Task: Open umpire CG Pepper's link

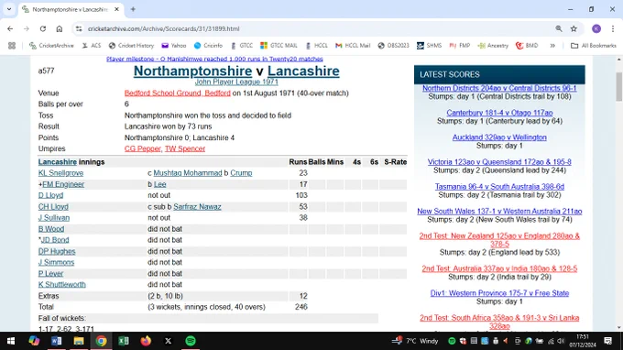Action: [142, 148]
